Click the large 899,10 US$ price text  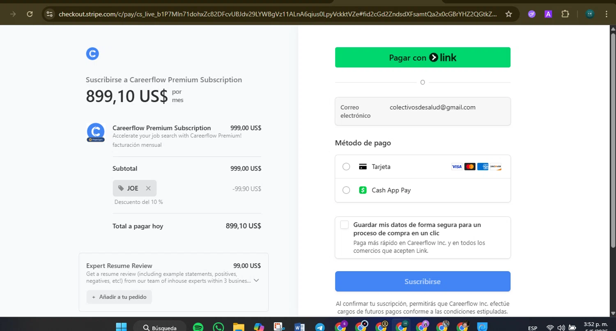(x=127, y=96)
